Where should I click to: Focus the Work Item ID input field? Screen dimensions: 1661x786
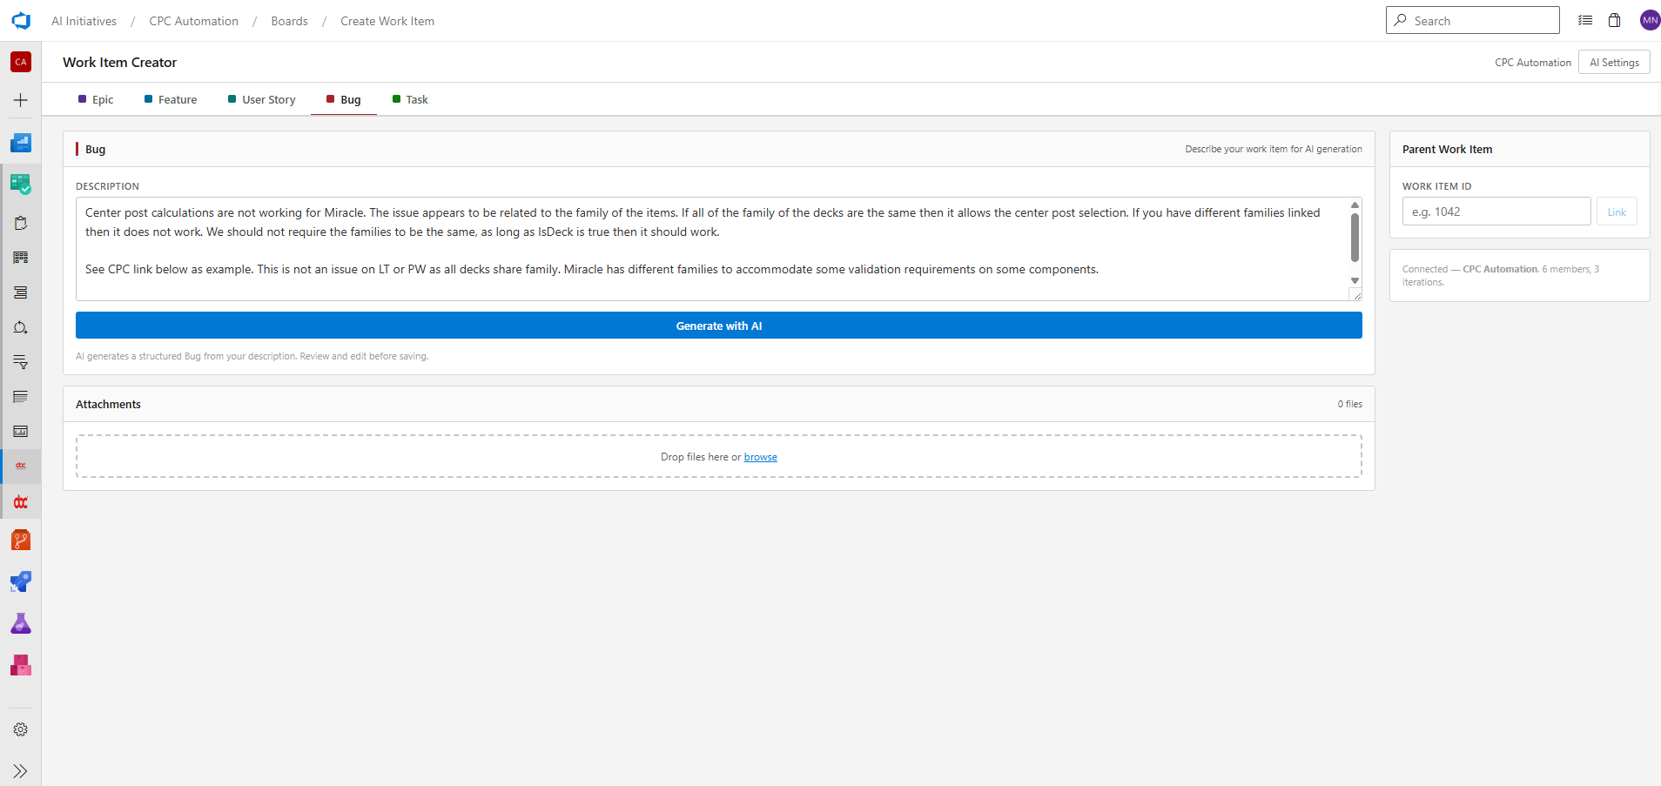point(1496,212)
